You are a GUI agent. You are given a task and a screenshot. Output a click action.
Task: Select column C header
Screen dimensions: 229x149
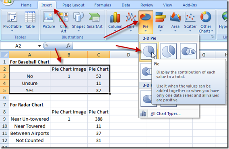click(99, 55)
